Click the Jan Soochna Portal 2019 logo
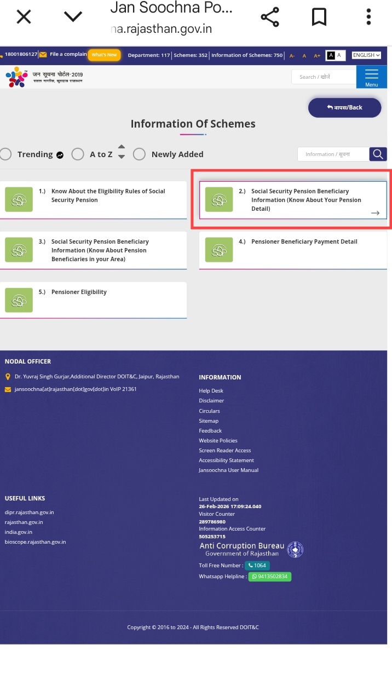Viewport: 392px width, 679px height. click(44, 77)
